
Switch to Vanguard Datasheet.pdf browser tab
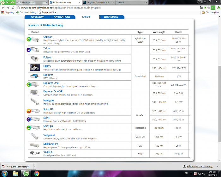(99, 3)
